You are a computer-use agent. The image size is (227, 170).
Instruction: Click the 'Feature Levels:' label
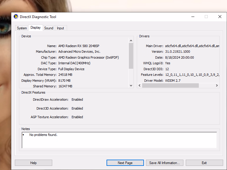click(152, 75)
